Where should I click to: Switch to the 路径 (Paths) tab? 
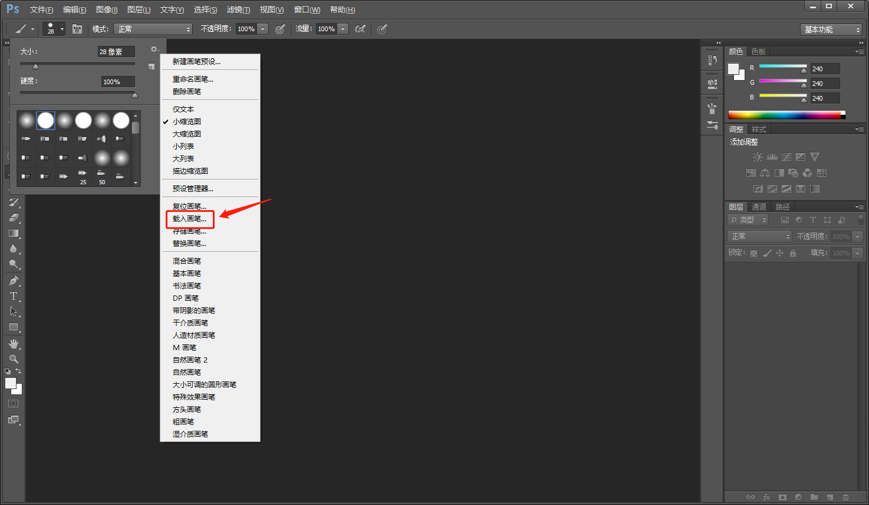[x=782, y=207]
